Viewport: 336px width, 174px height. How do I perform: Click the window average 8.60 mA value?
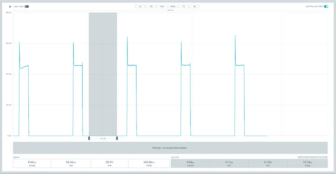coord(32,162)
